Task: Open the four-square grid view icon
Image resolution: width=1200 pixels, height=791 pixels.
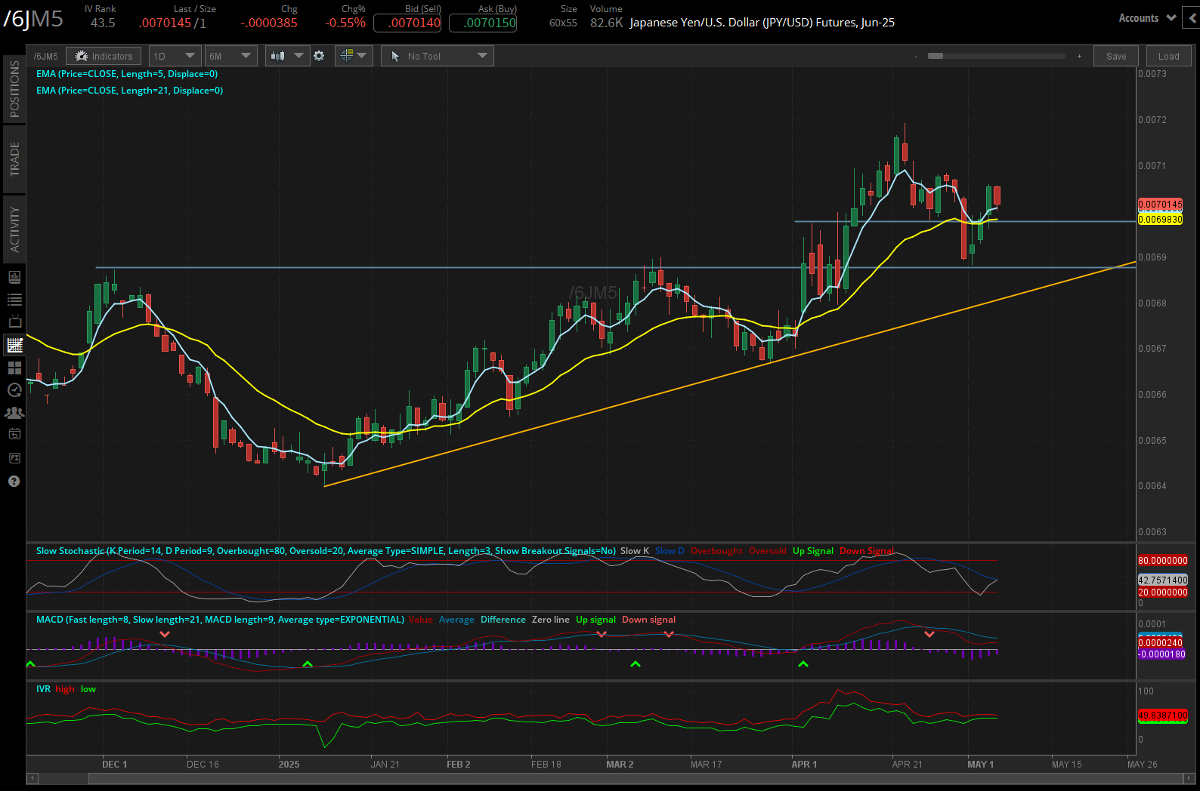Action: pyautogui.click(x=14, y=368)
